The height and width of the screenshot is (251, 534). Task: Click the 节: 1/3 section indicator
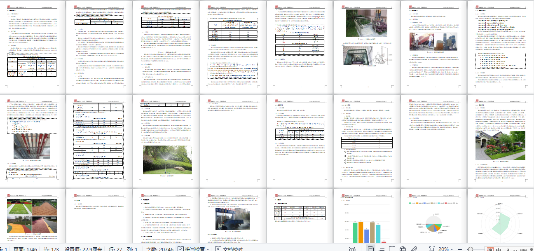[x=52, y=249]
